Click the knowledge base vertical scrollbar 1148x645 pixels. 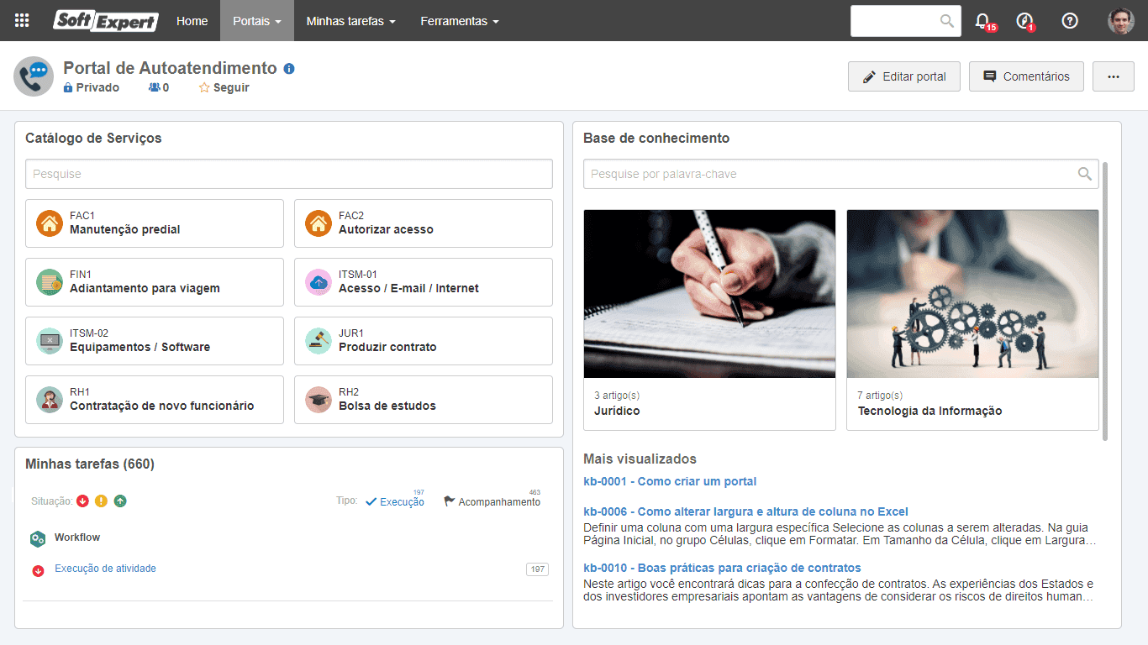click(x=1105, y=302)
